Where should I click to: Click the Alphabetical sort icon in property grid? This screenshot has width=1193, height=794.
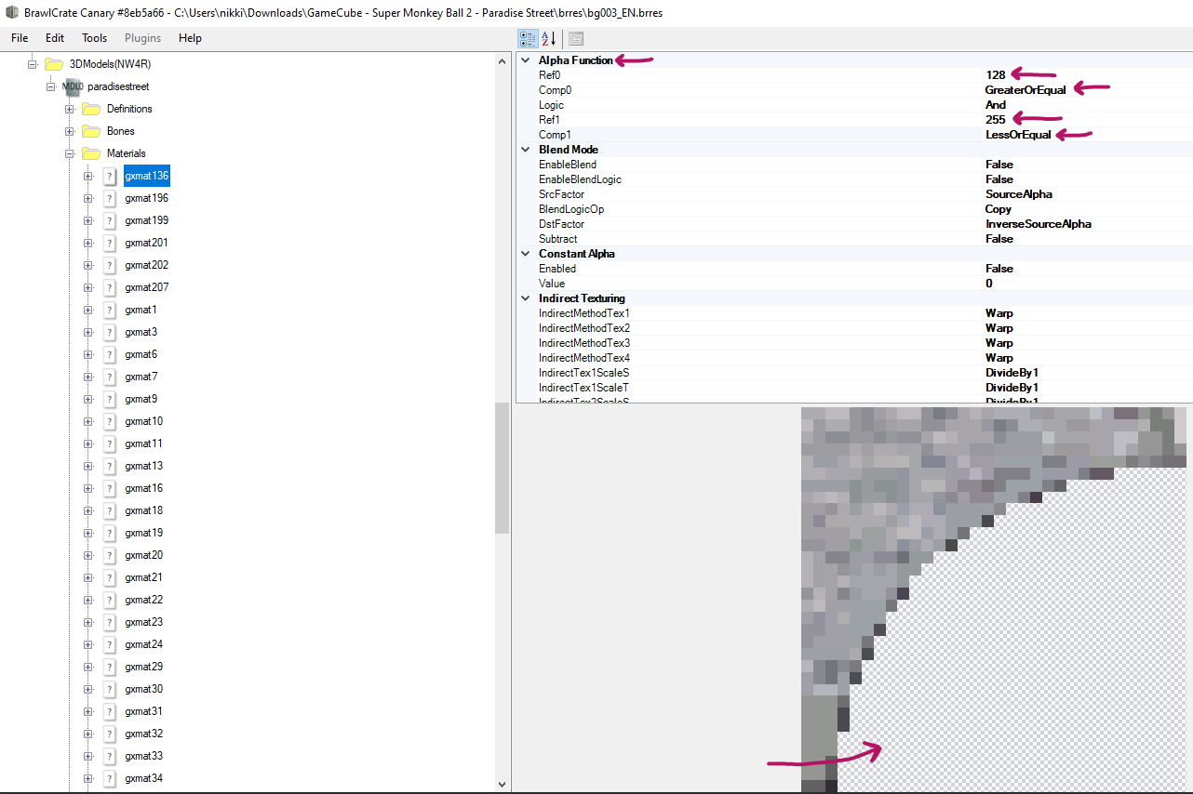(549, 38)
